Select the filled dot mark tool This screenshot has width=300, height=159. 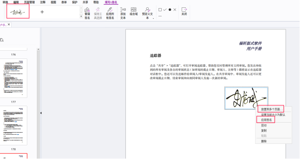click(x=170, y=10)
